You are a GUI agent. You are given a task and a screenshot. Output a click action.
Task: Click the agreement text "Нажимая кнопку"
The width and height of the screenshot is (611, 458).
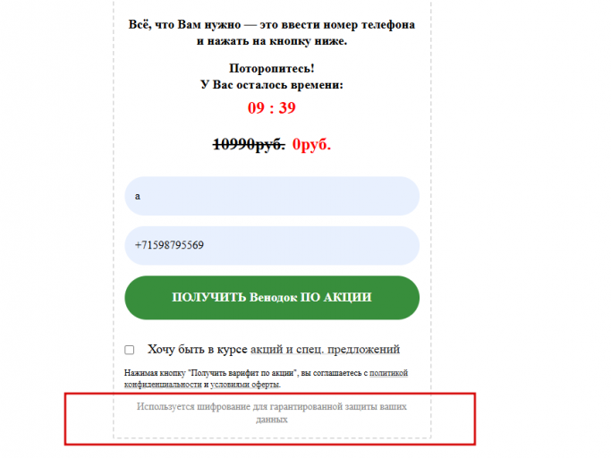click(155, 373)
